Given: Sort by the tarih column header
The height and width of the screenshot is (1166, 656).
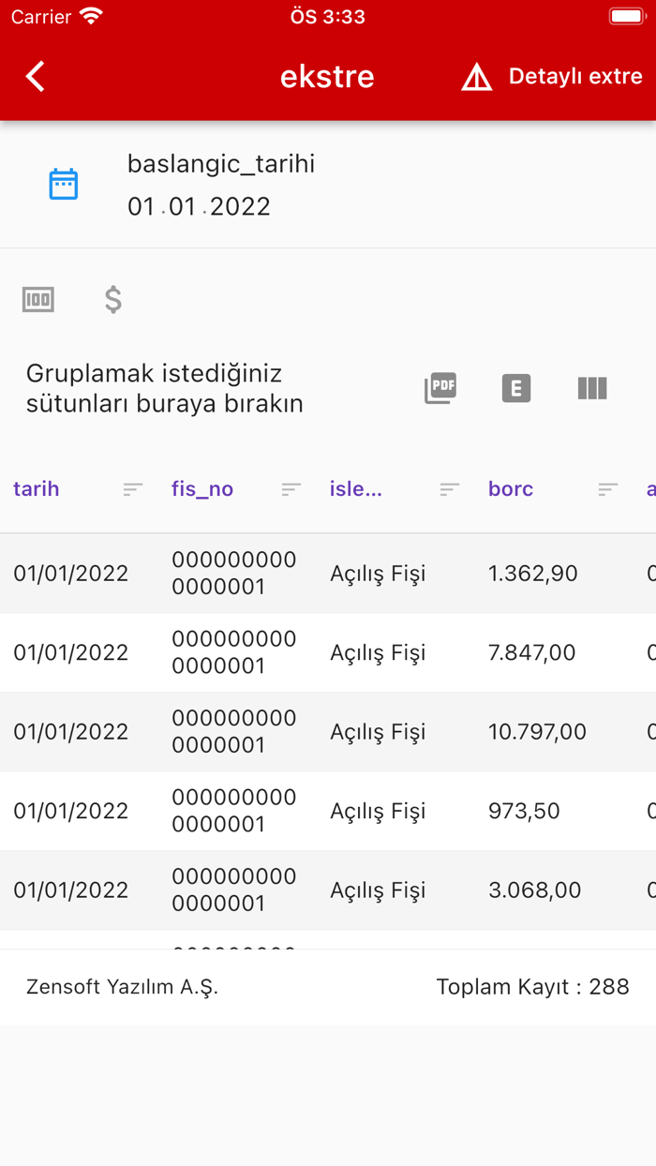Looking at the screenshot, I should point(37,488).
